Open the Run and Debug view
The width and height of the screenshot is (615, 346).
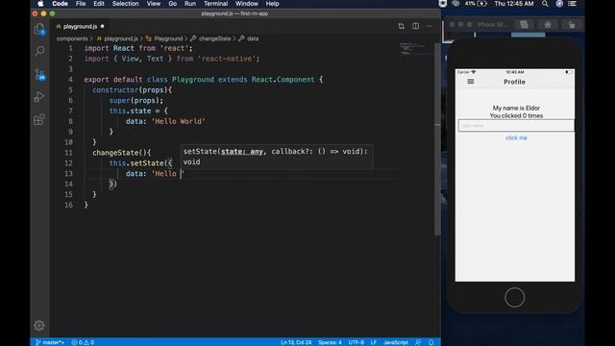coord(39,96)
